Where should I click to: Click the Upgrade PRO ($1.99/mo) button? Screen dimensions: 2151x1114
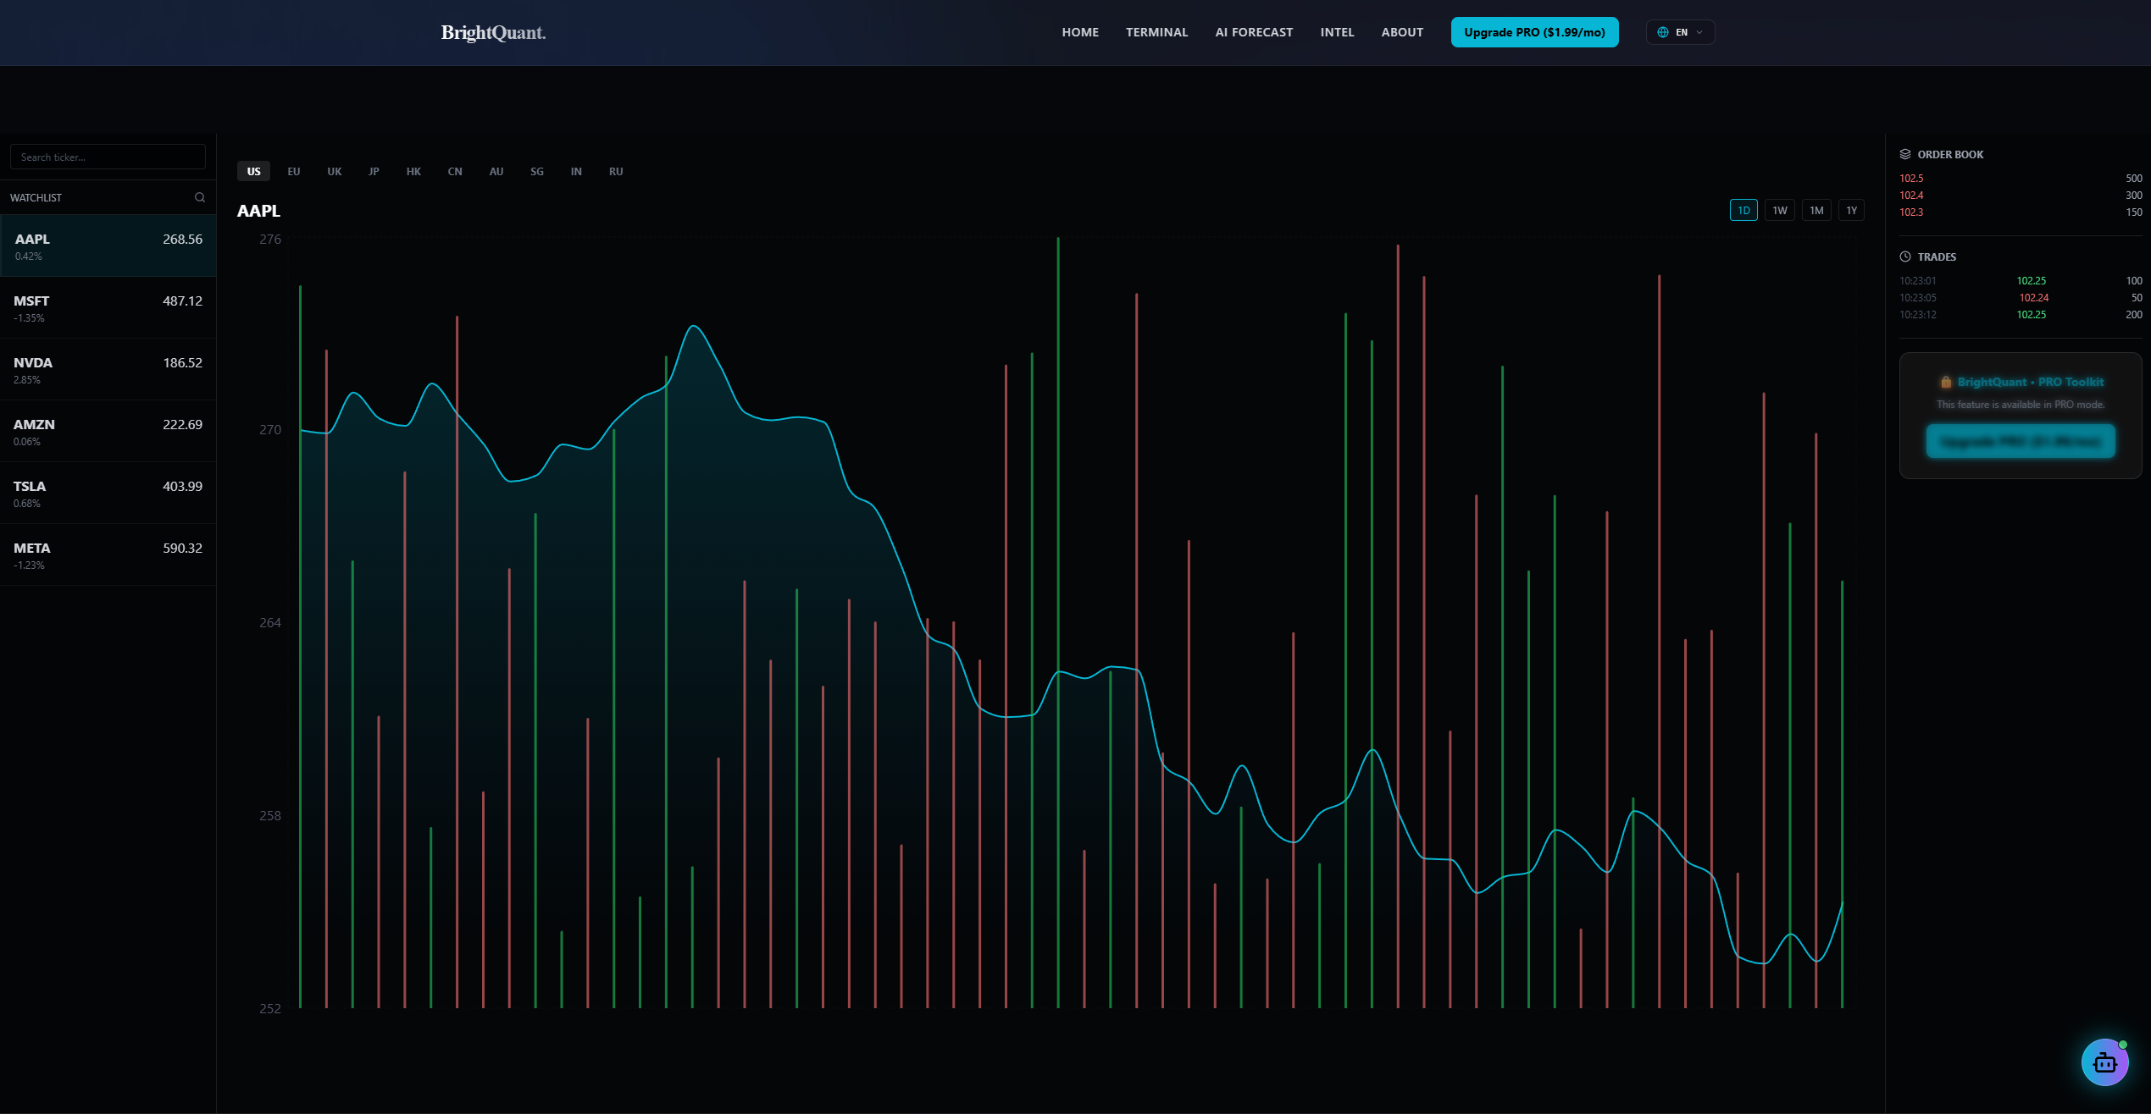tap(1534, 31)
